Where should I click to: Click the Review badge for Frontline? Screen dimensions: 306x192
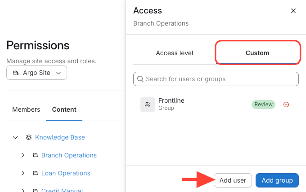[x=263, y=105]
